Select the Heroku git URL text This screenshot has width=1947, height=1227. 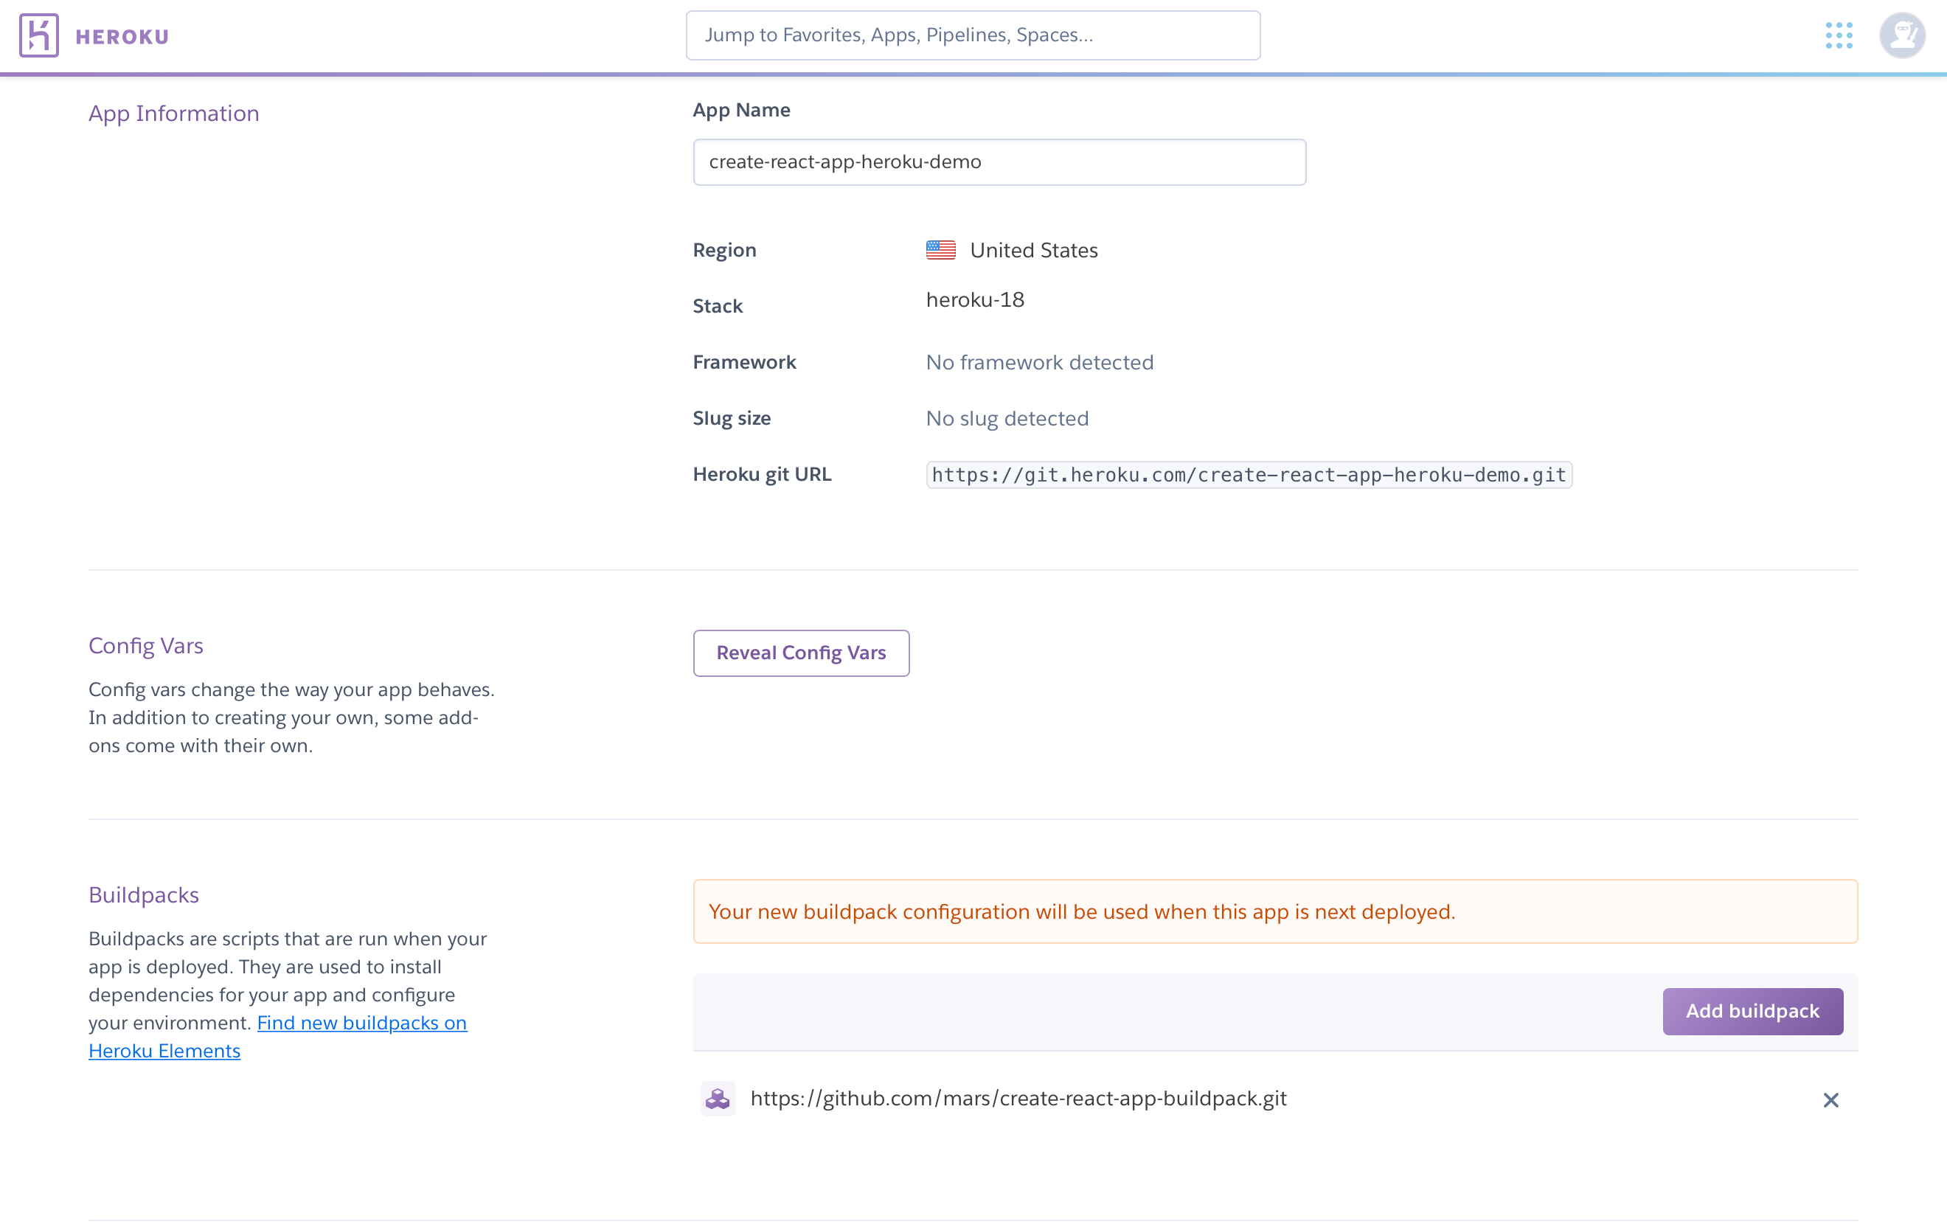click(x=1248, y=476)
